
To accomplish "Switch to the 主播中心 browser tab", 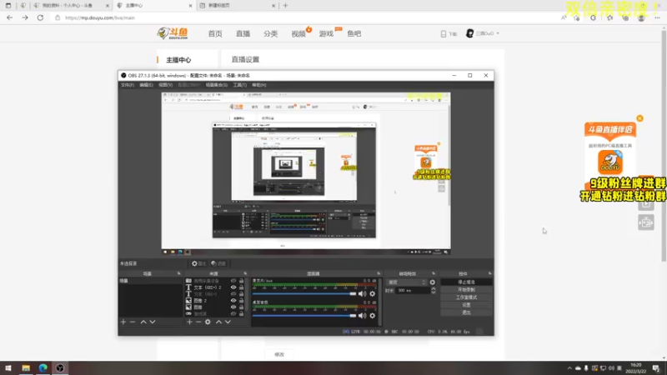I will pos(154,6).
